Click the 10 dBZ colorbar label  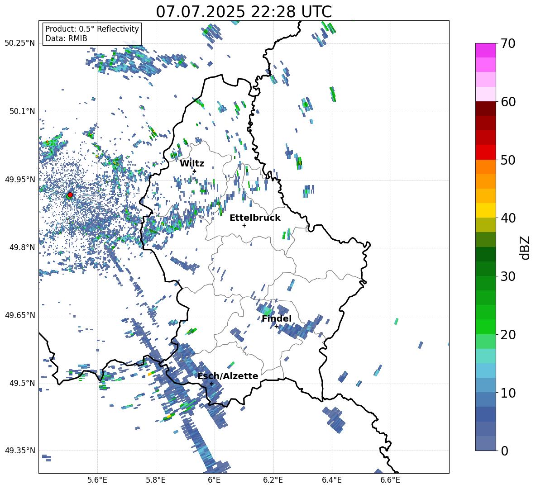507,393
